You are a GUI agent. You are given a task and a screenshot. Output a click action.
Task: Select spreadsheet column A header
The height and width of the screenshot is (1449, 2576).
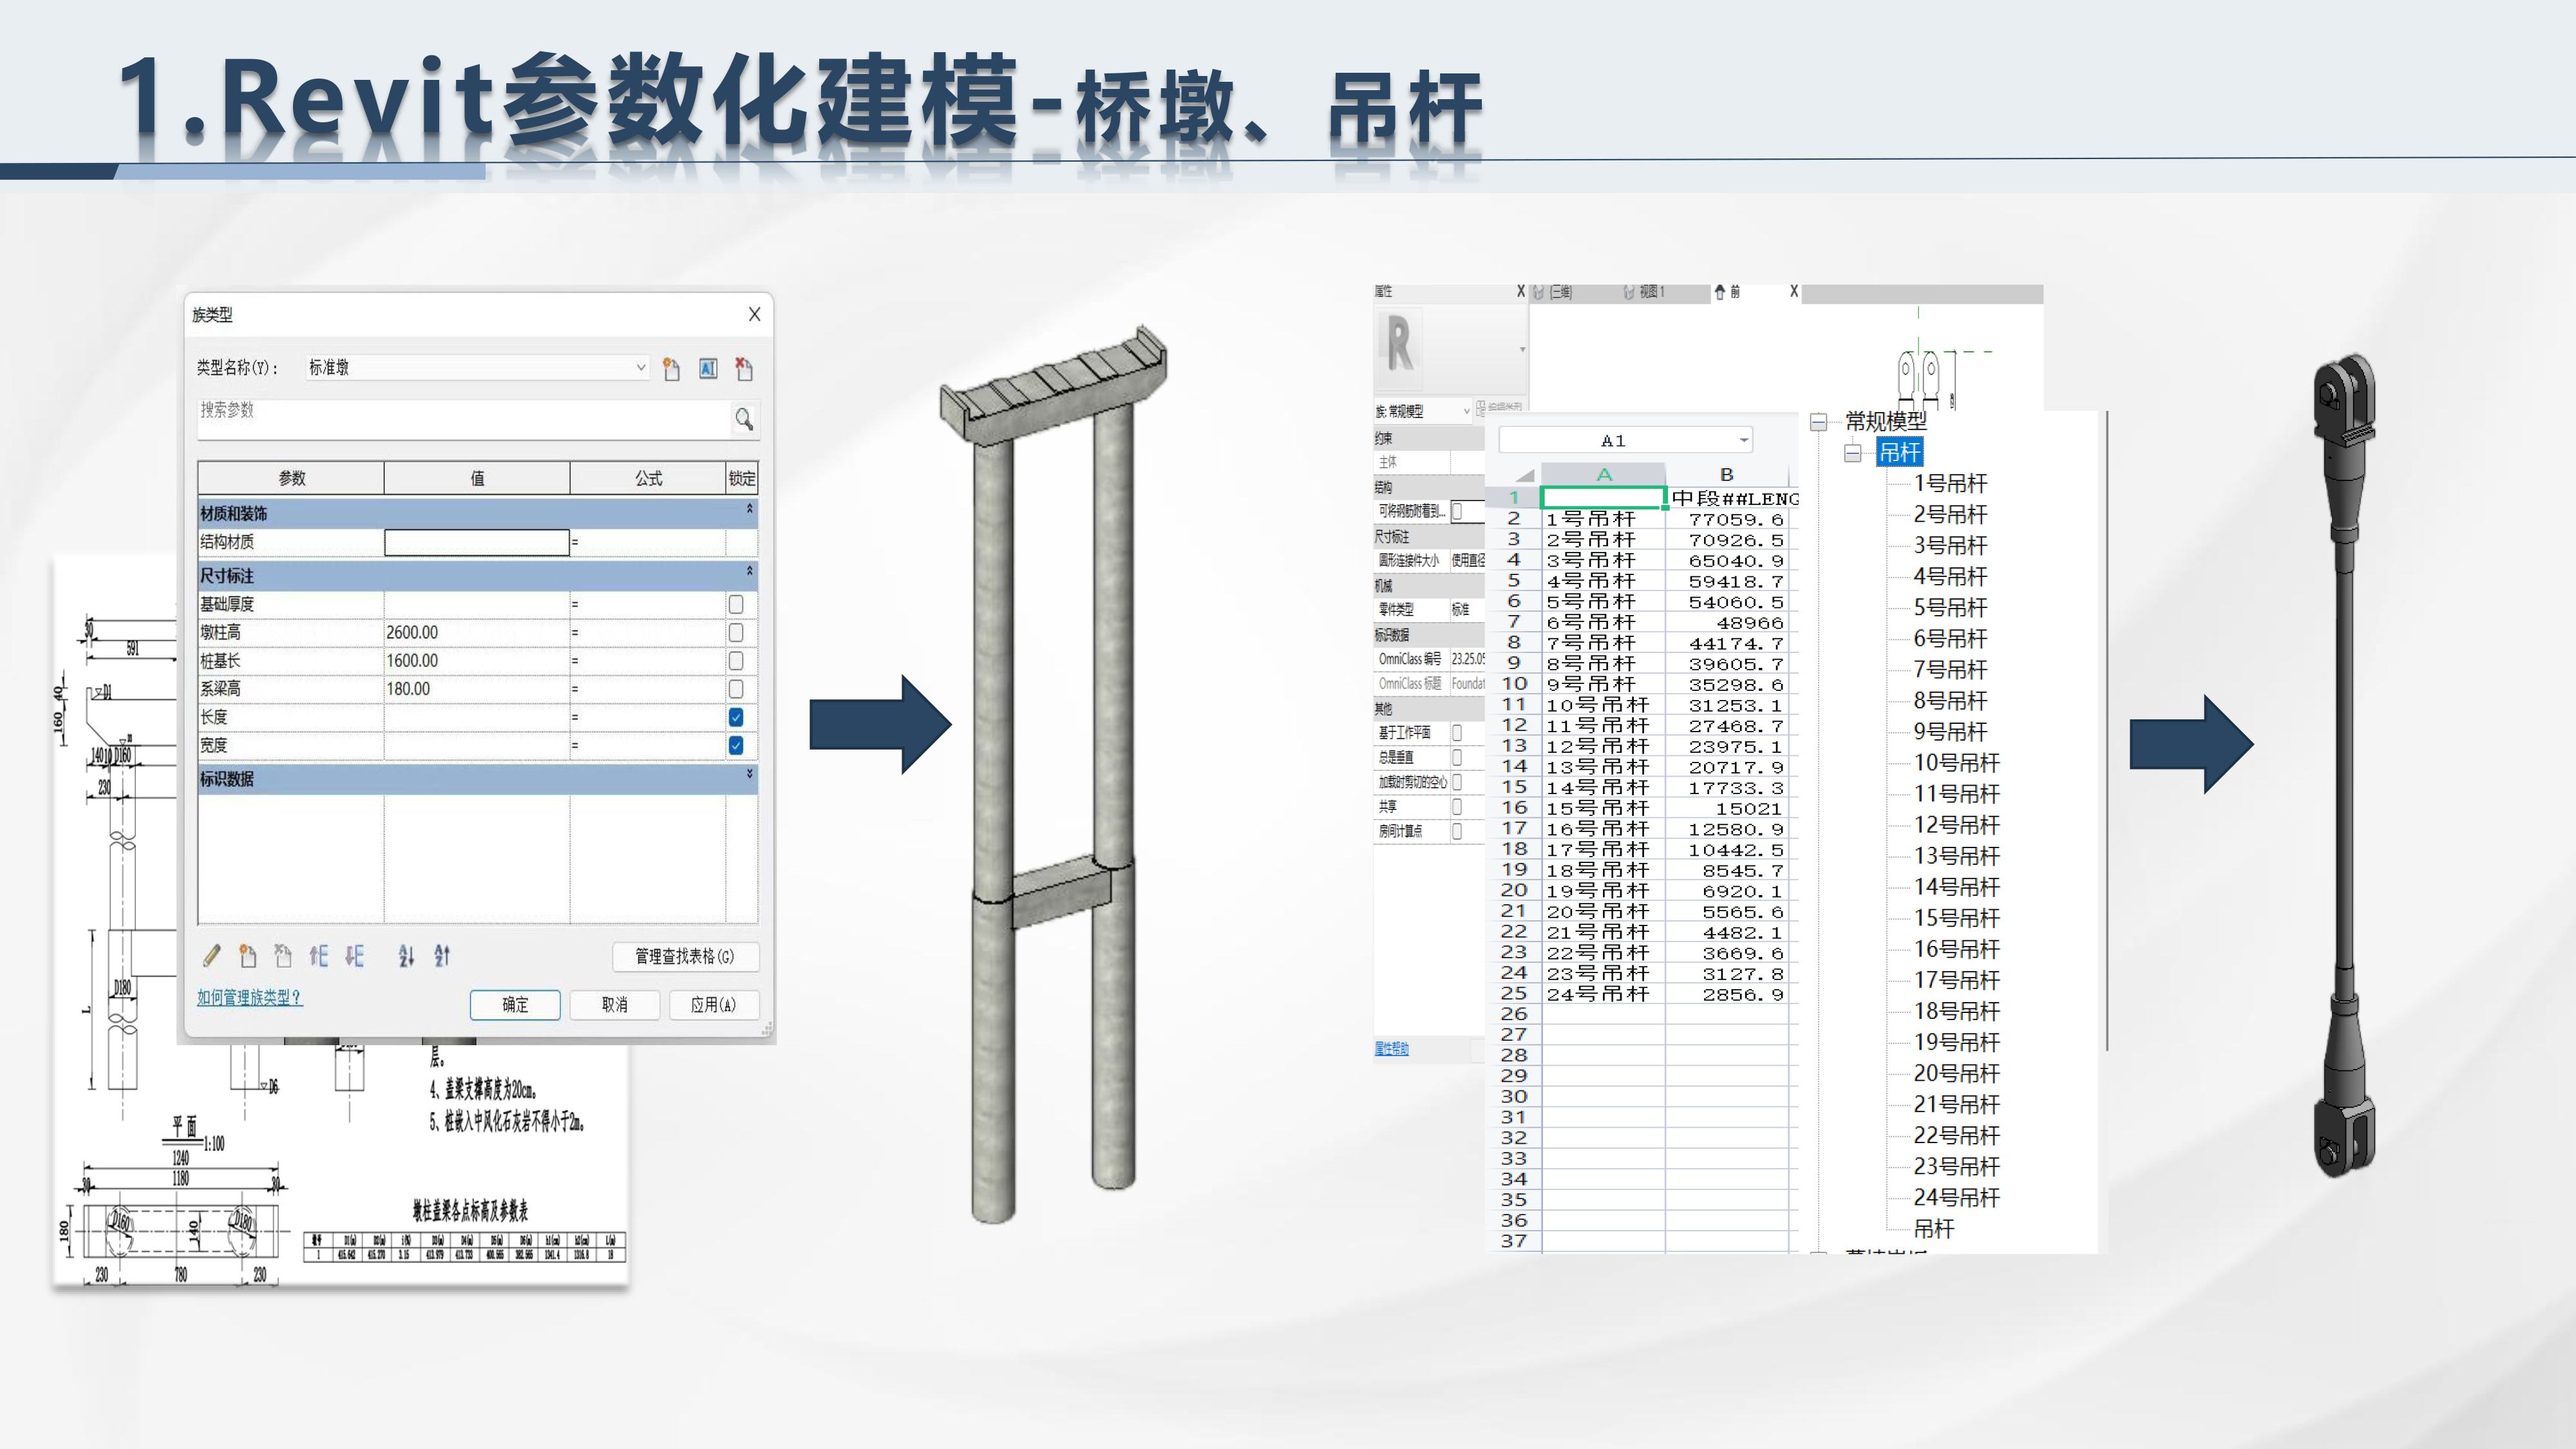coord(1604,475)
